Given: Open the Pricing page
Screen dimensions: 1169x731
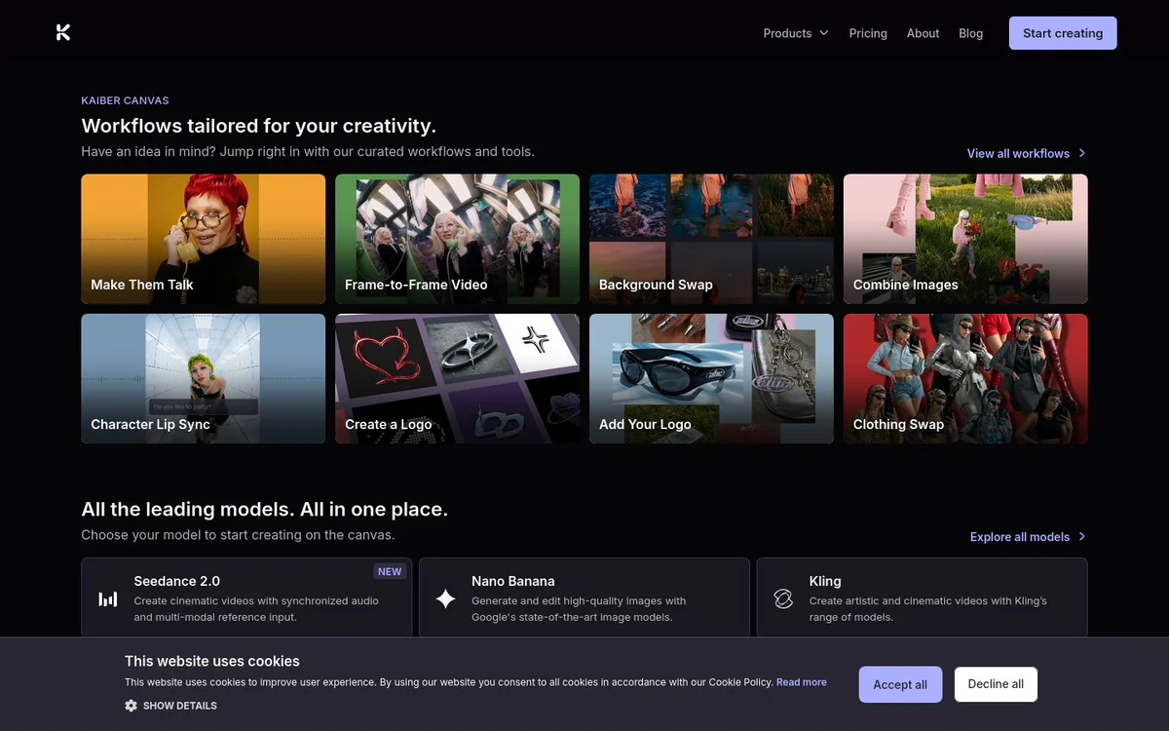Looking at the screenshot, I should tap(868, 33).
